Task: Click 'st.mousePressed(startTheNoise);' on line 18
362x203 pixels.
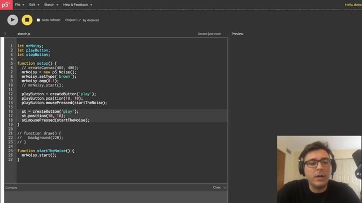Action: click(x=55, y=120)
